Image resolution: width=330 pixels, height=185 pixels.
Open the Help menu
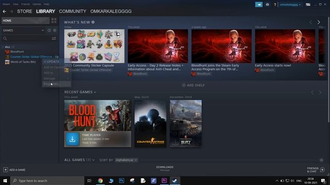46,4
